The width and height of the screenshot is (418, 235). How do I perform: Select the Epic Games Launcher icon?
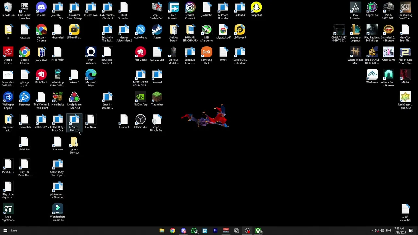pyautogui.click(x=25, y=11)
